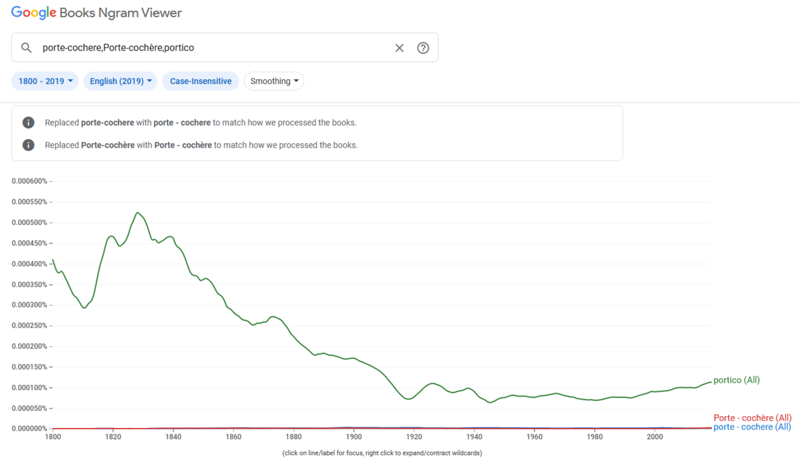Viewport: 799px width, 460px height.
Task: Click the 2000 tick on the x-axis
Action: point(655,437)
